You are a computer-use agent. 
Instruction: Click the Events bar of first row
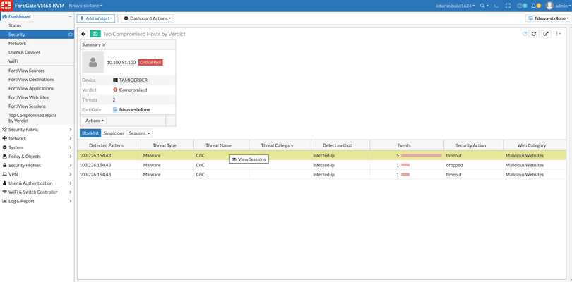point(421,155)
